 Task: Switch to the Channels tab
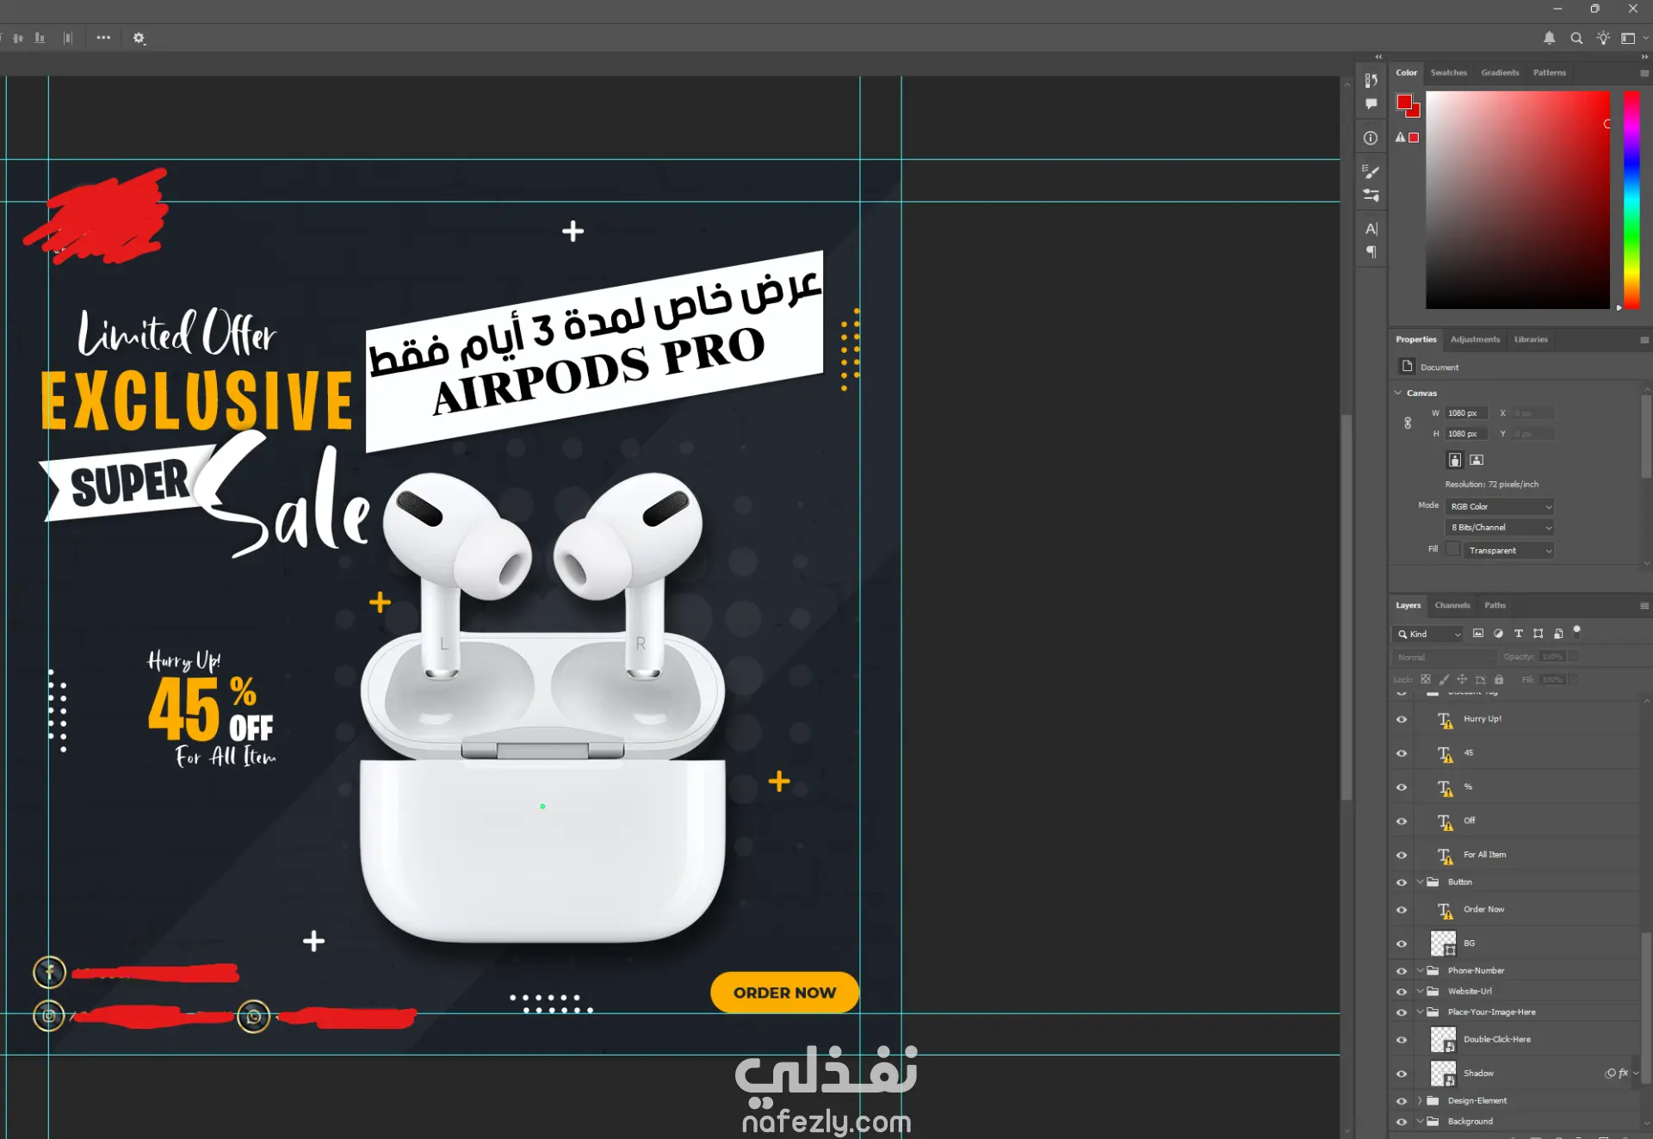pos(1452,605)
